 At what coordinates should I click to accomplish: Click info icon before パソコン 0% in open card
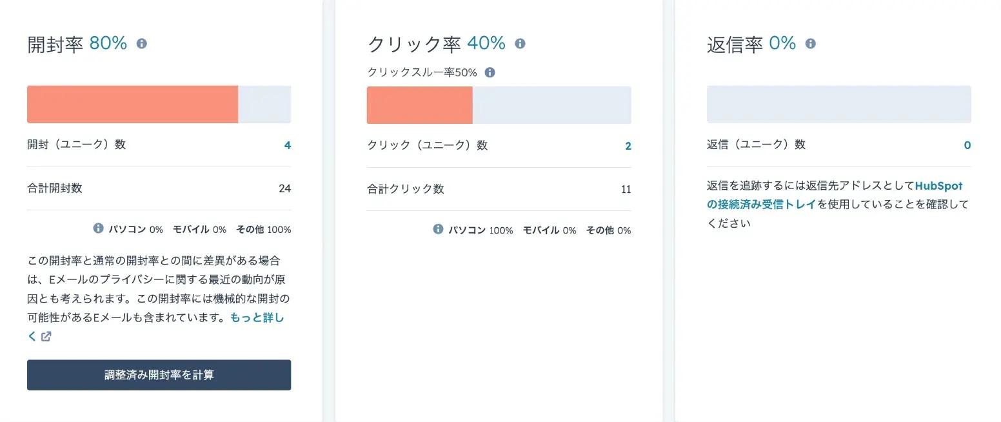pos(98,228)
